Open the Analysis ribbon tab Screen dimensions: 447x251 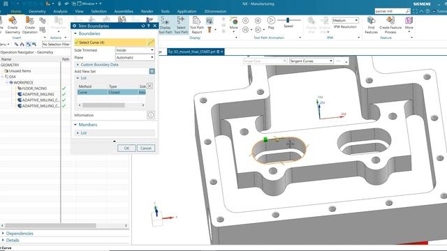(x=60, y=11)
